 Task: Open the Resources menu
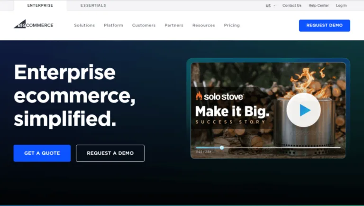[x=204, y=25]
